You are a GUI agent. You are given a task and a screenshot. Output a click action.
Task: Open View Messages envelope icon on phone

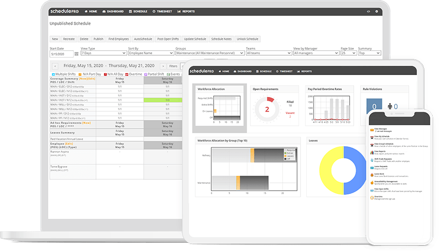click(372, 130)
